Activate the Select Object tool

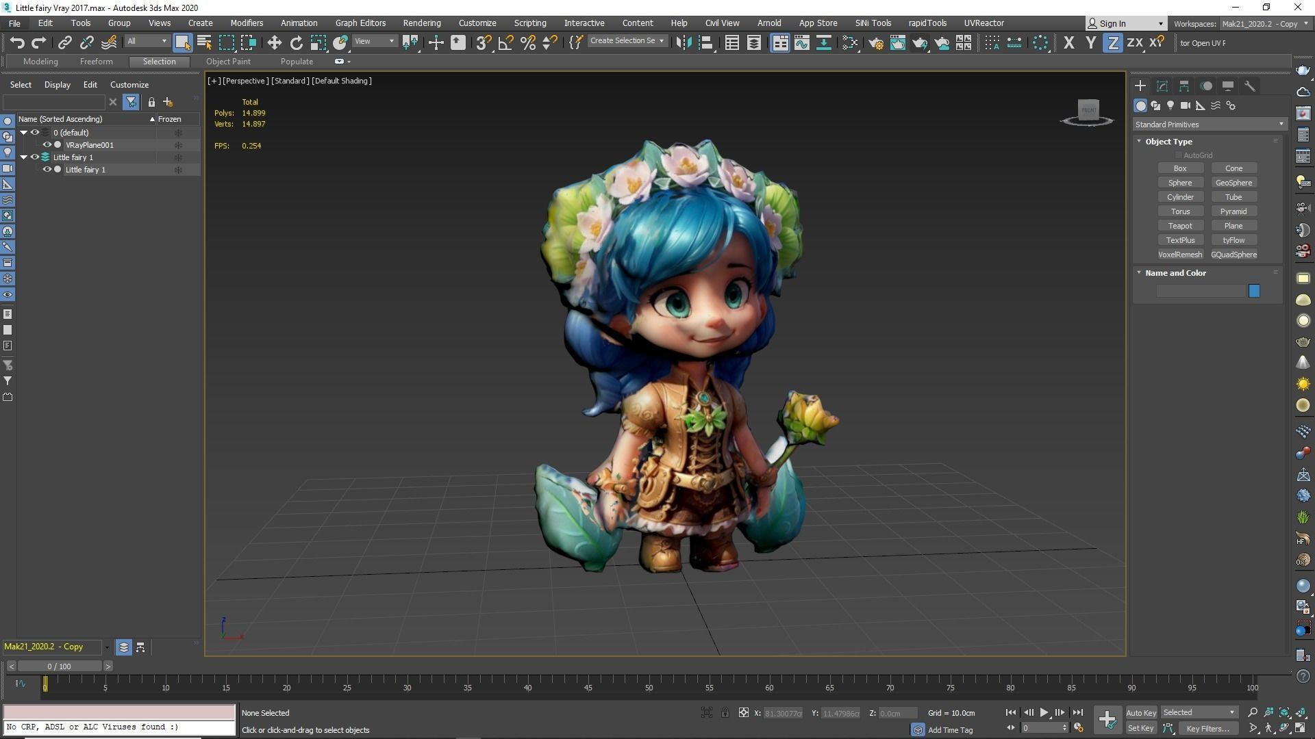(x=182, y=42)
